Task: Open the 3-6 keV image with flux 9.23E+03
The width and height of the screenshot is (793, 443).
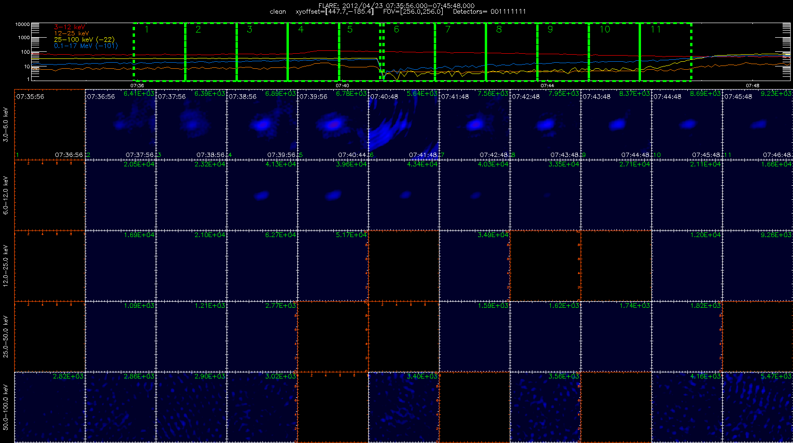Action: click(x=758, y=124)
